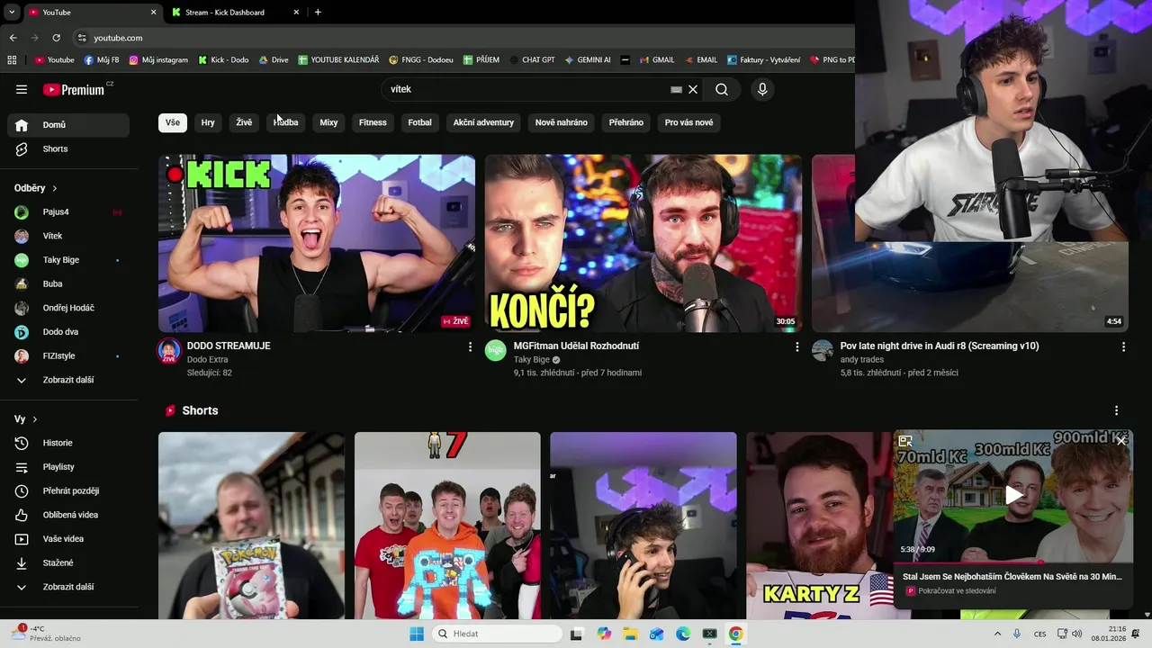Open FIZIstyle subscription channel
The height and width of the screenshot is (648, 1152).
click(x=68, y=355)
